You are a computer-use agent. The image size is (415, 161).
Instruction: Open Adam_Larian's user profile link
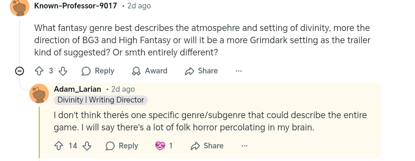pos(77,89)
